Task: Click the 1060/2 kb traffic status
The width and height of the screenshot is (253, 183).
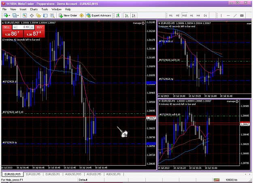Action: point(232,180)
